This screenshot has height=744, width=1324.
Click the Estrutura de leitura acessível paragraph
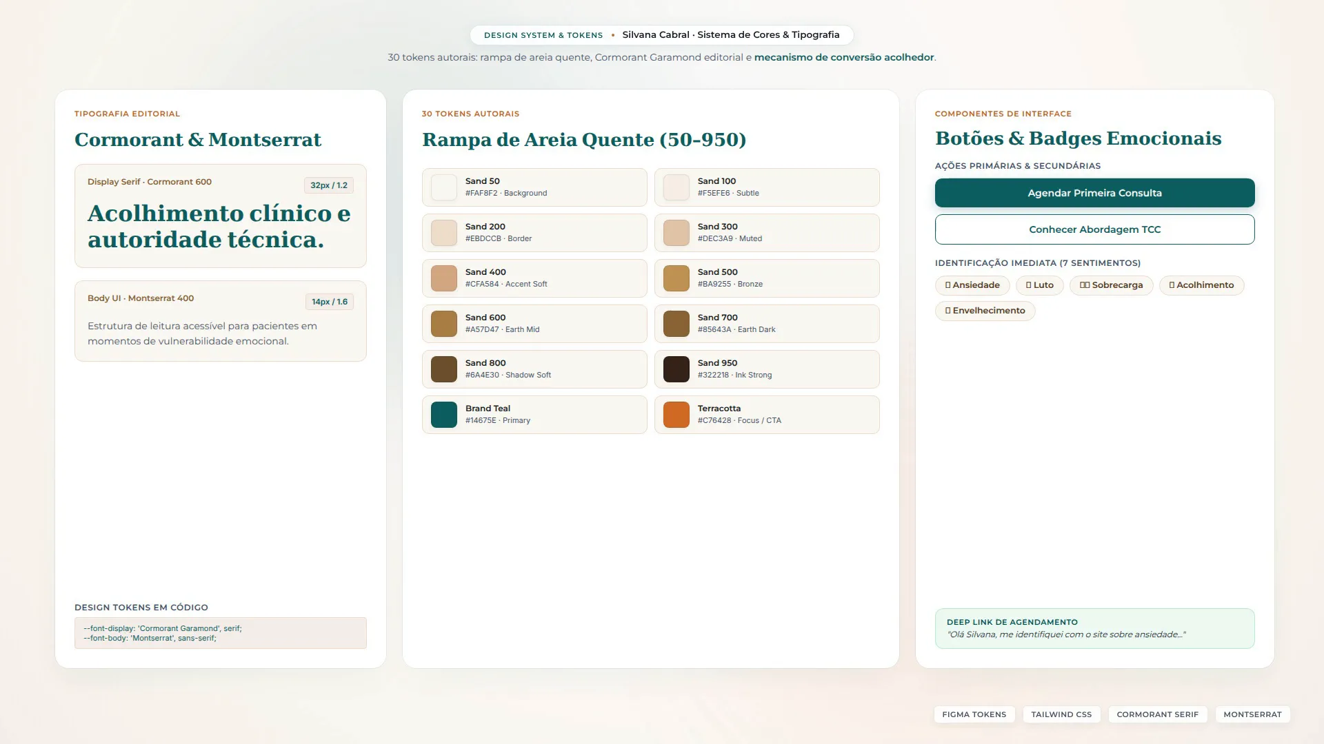point(202,333)
